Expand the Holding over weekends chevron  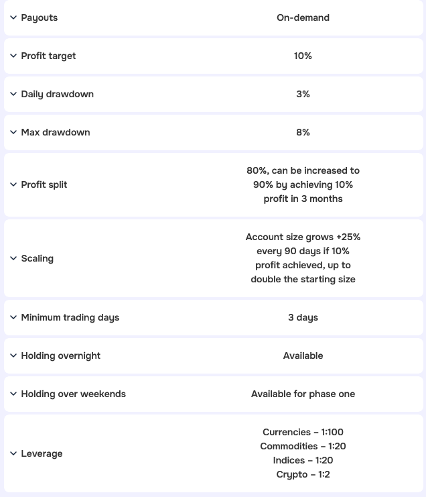(x=13, y=394)
